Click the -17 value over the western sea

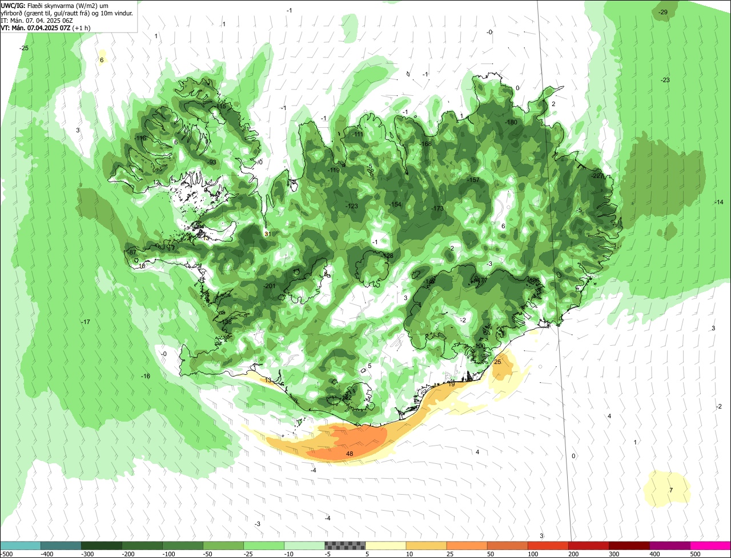tap(86, 322)
